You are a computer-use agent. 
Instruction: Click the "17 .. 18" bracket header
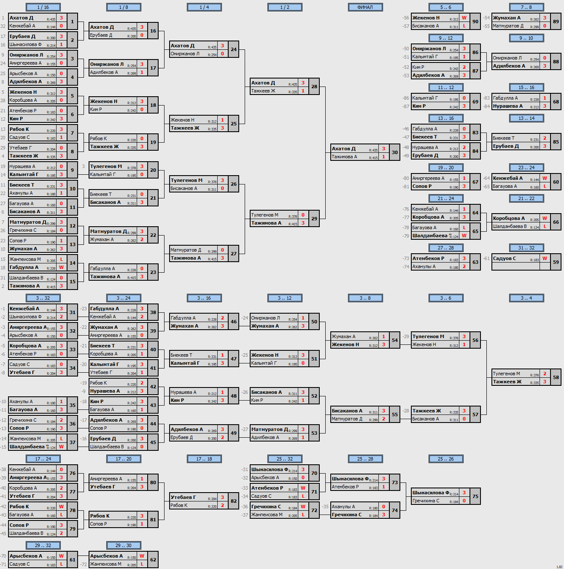pos(204,459)
